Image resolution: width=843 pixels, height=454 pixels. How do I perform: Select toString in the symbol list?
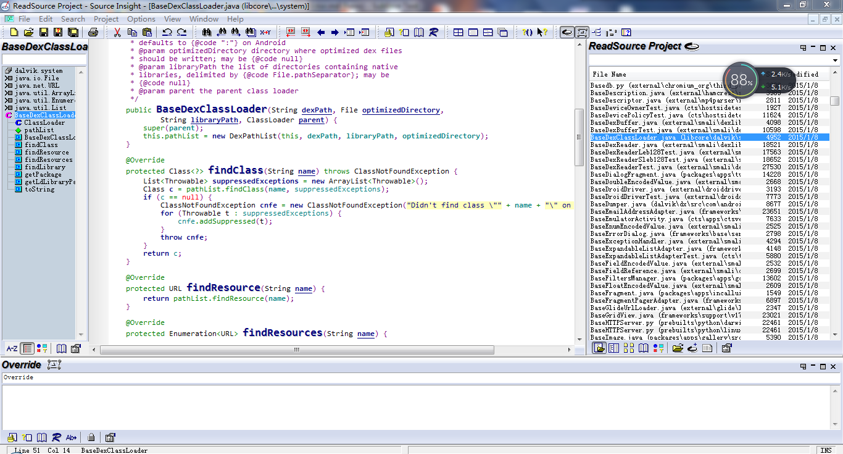click(39, 189)
